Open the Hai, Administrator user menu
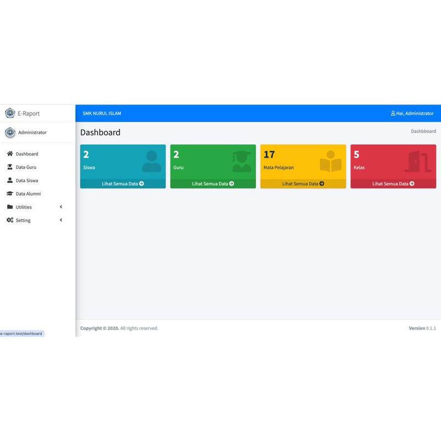Screen dimensions: 441x441 coord(415,114)
